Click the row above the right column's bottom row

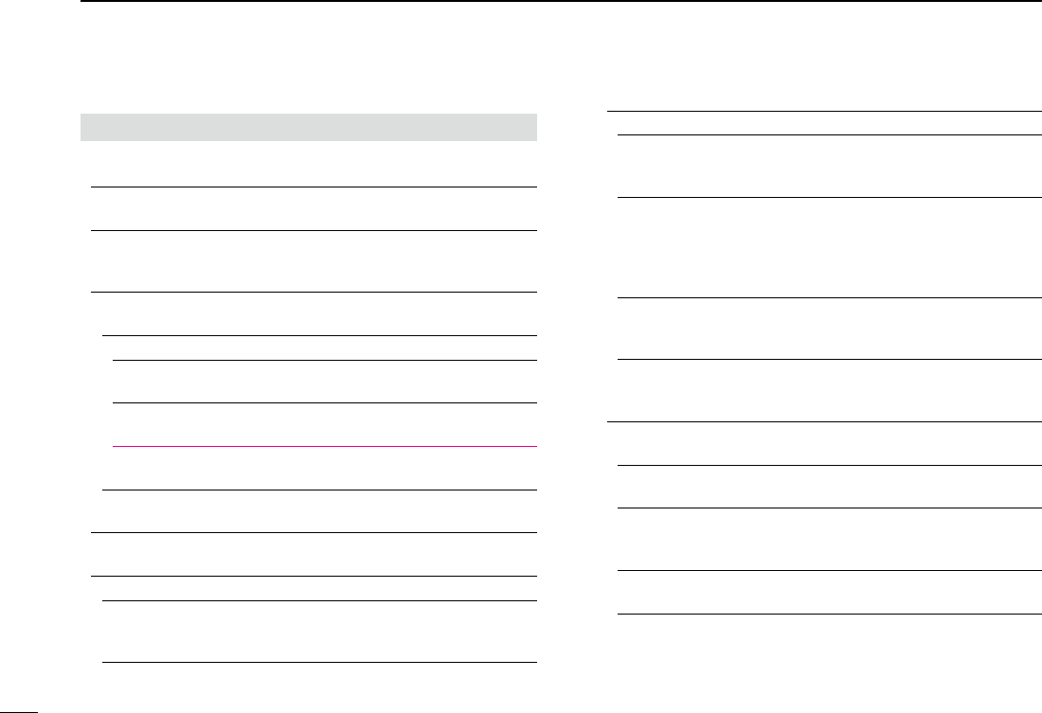tap(823, 539)
